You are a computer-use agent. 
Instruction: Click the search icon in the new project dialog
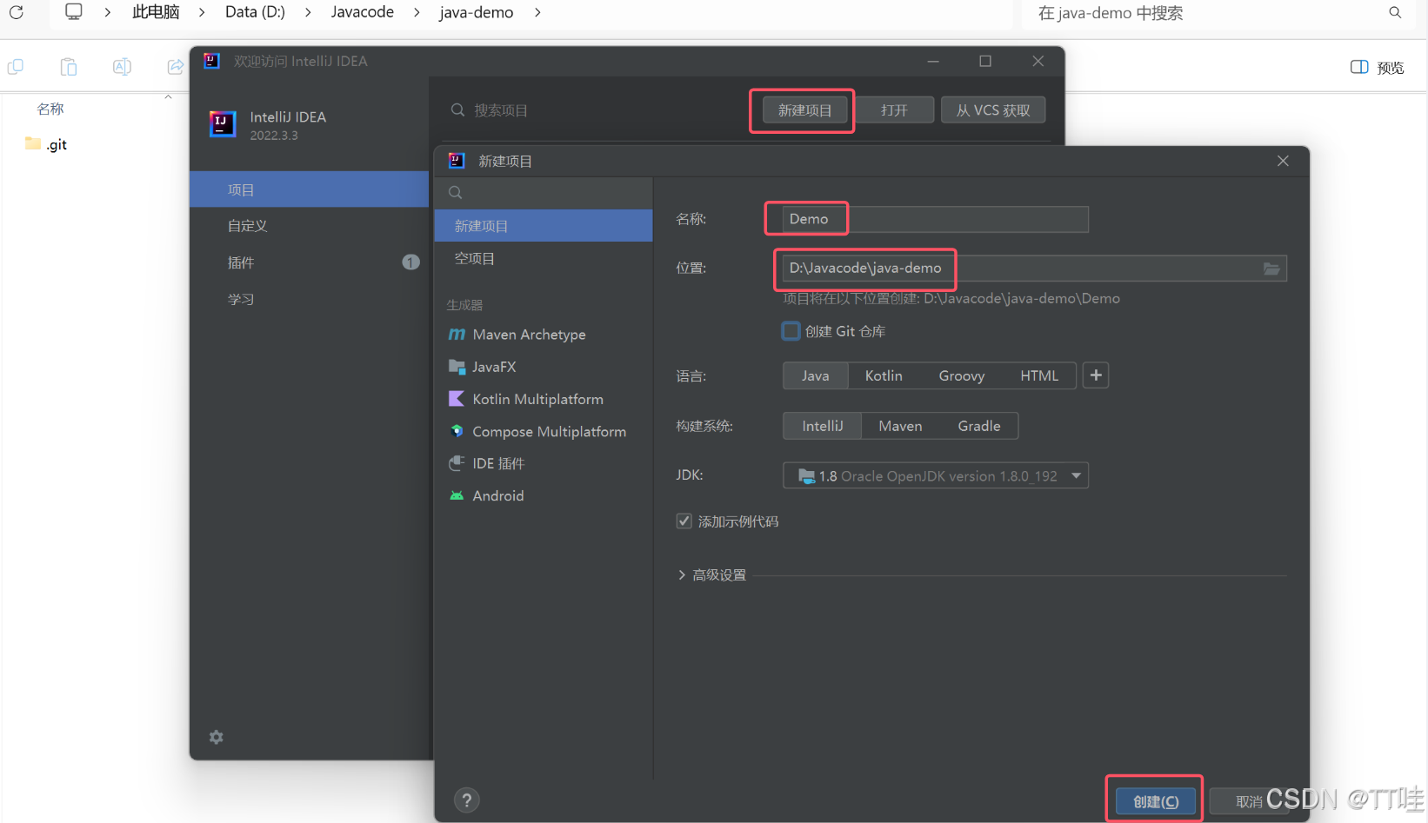456,193
